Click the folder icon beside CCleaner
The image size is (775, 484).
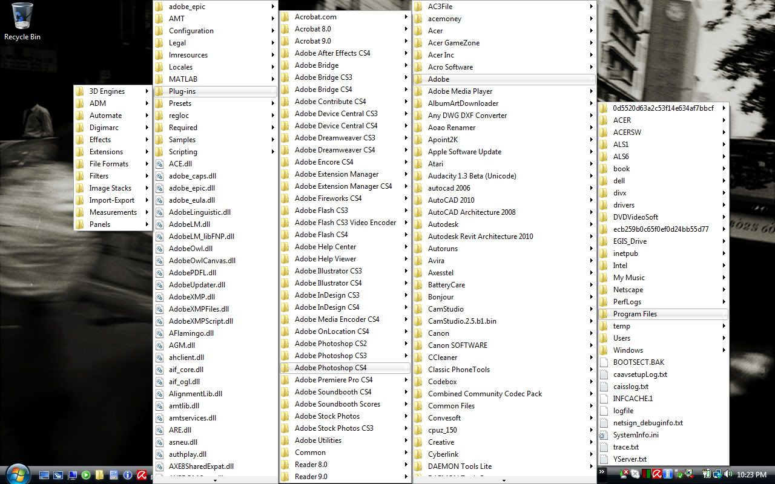418,358
